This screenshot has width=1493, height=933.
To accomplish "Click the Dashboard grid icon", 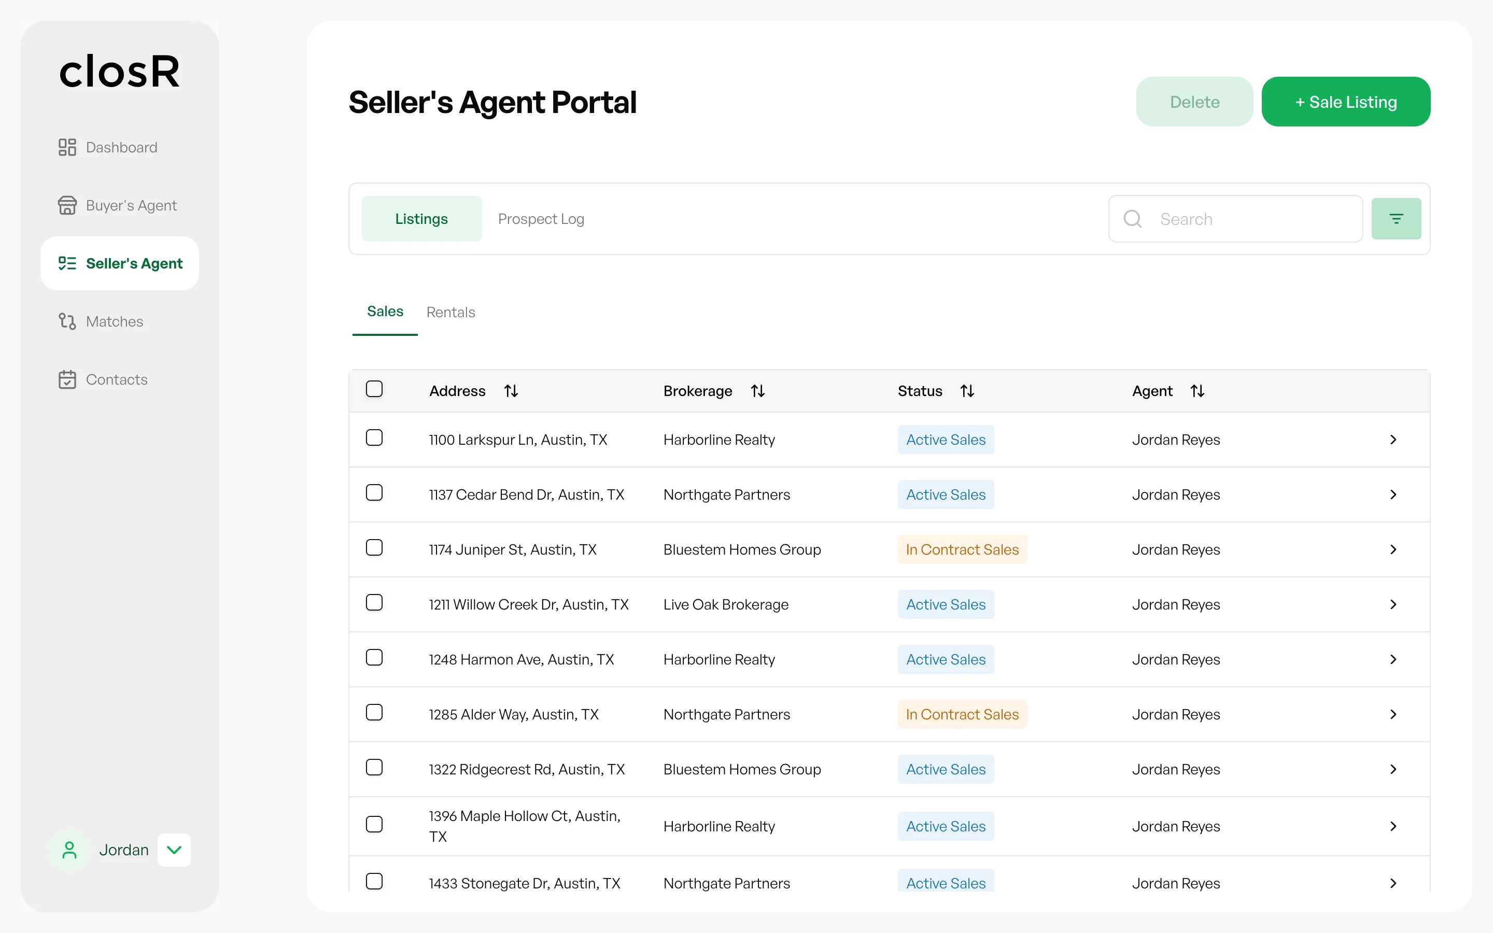I will tap(67, 148).
